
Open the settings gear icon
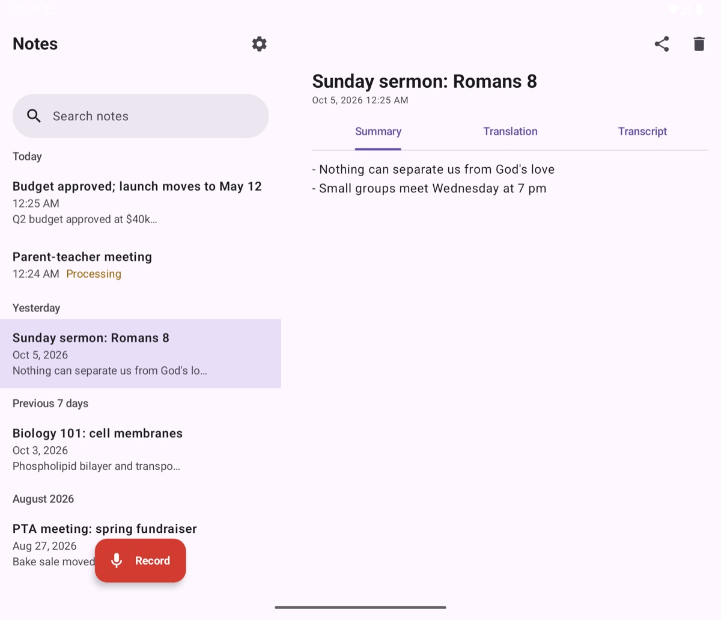click(x=259, y=44)
